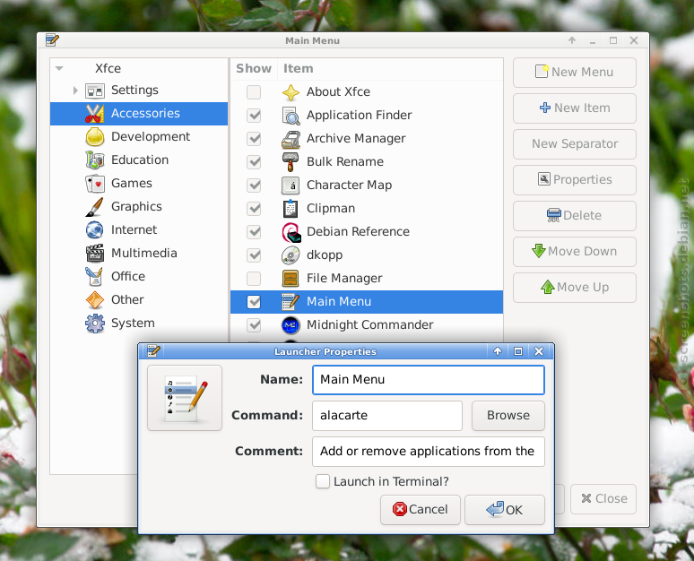Select the Midnight Commander entry
This screenshot has height=561, width=694.
(x=367, y=325)
